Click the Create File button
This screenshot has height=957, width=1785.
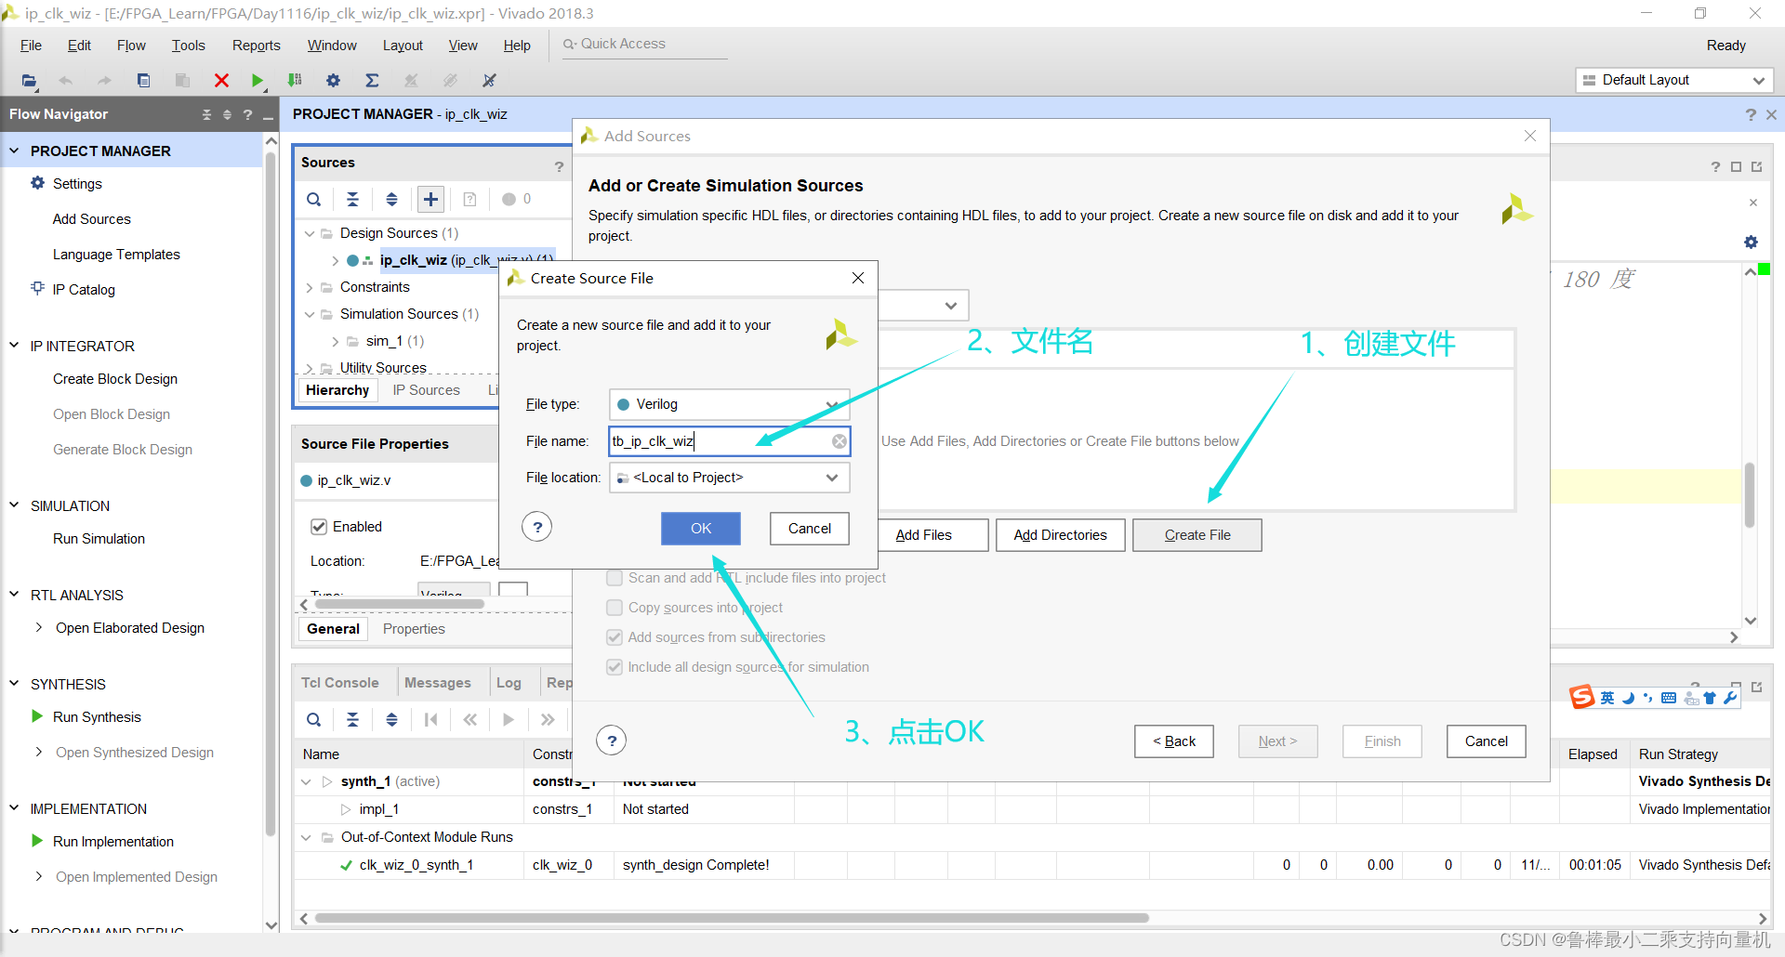[x=1197, y=535]
